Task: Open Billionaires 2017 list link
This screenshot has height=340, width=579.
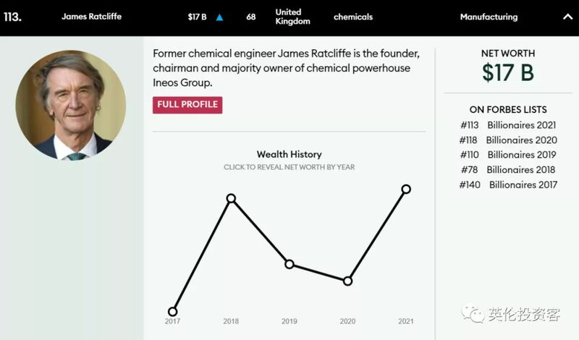Action: point(523,184)
